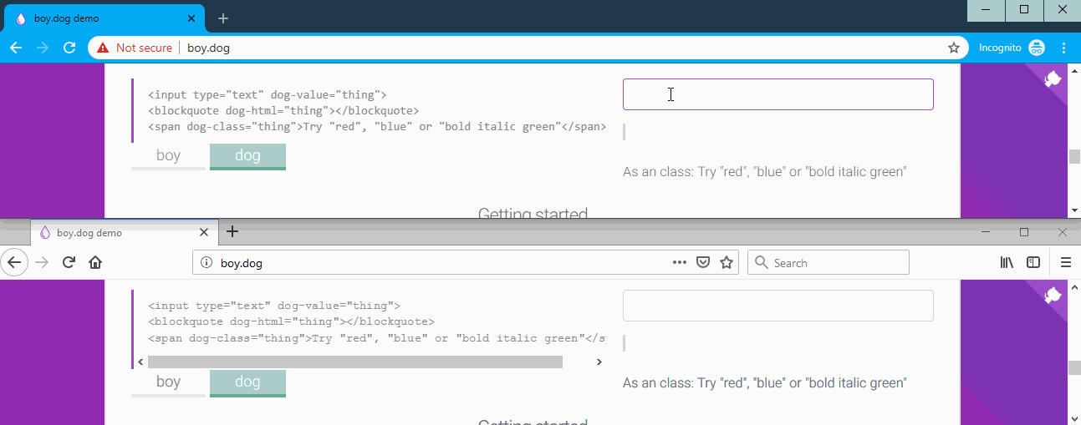Switch to the dog tab in Firefox page
The width and height of the screenshot is (1081, 425).
click(247, 382)
